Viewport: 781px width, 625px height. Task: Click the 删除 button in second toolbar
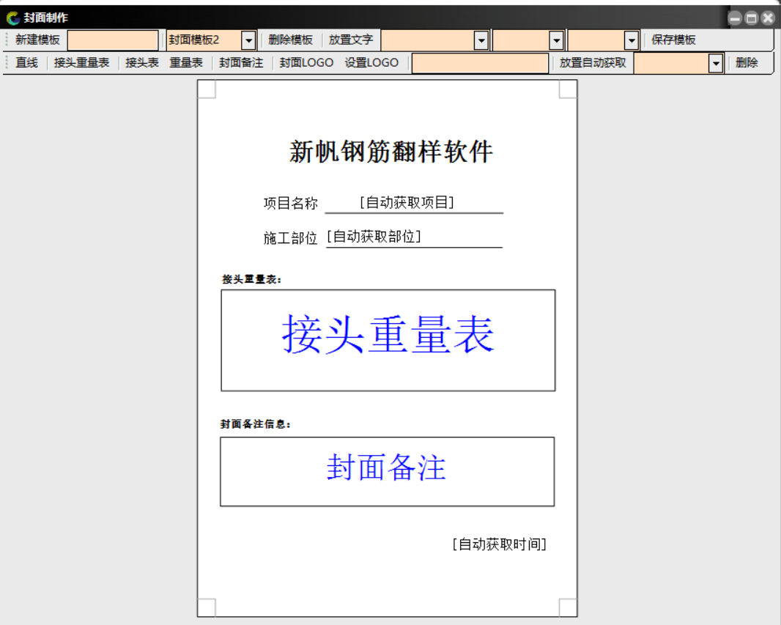(747, 63)
